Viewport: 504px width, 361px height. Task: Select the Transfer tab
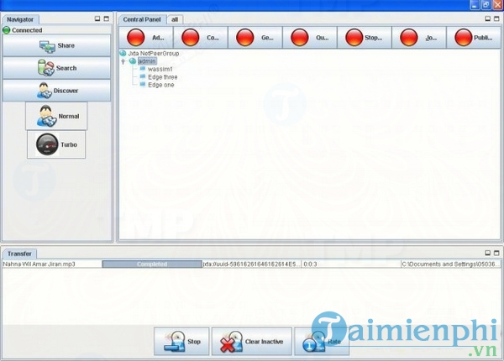[x=19, y=253]
